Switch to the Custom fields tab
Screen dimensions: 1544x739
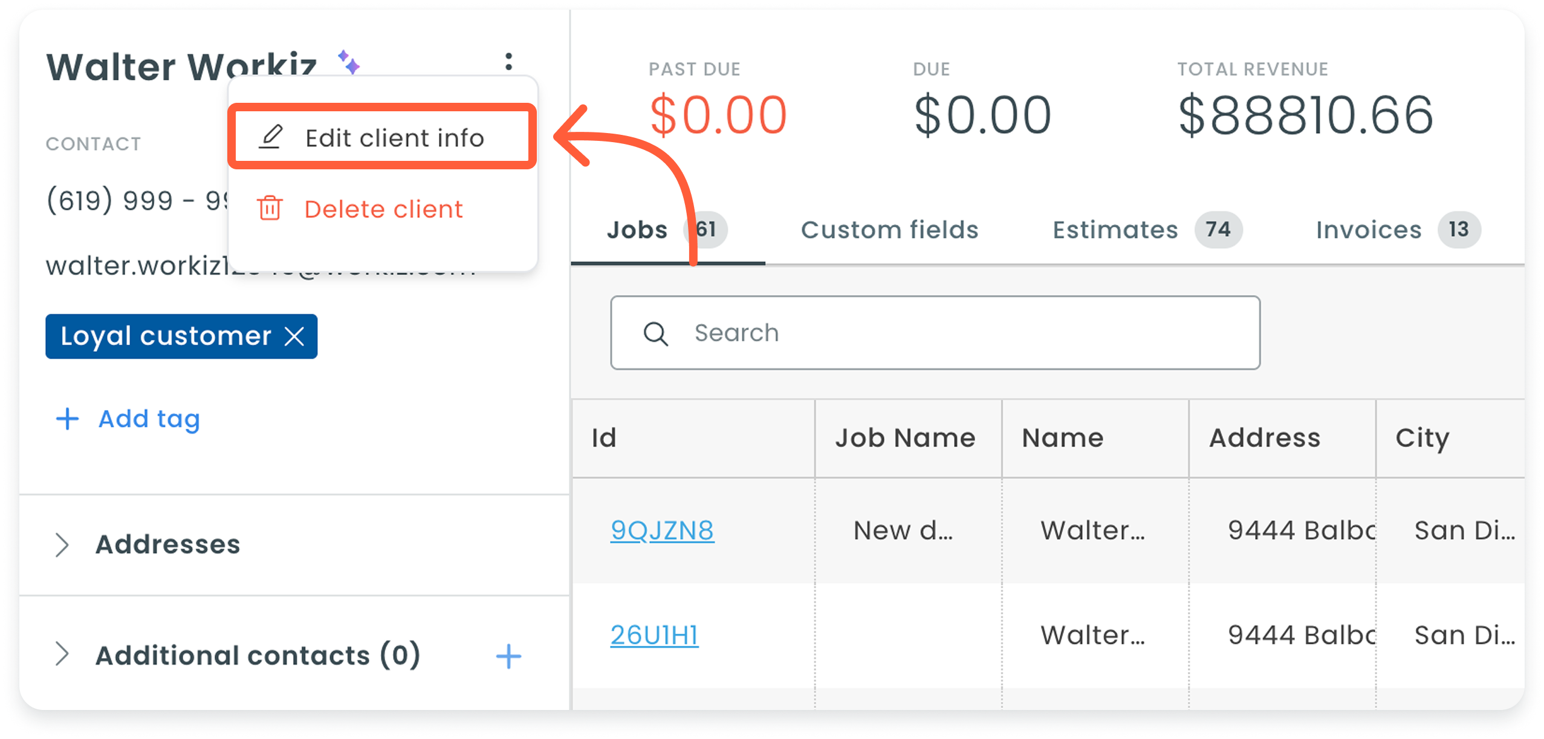click(889, 230)
